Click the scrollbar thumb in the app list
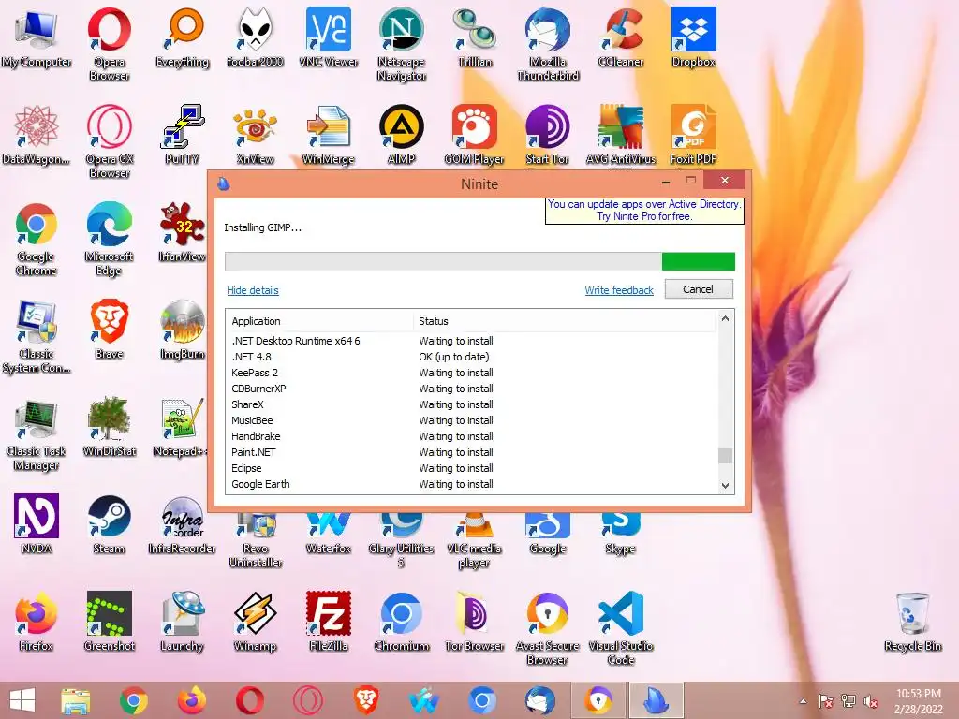The width and height of the screenshot is (959, 719). pos(726,456)
